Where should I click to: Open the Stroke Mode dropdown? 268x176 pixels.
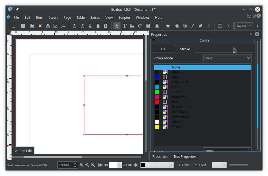coord(227,58)
